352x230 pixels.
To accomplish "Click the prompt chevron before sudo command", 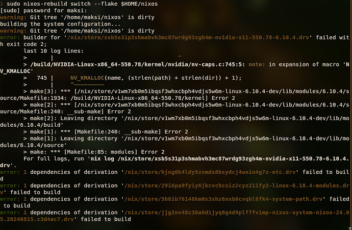I will [x=3, y=3].
